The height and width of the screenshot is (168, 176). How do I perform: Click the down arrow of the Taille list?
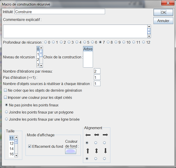[16, 155]
